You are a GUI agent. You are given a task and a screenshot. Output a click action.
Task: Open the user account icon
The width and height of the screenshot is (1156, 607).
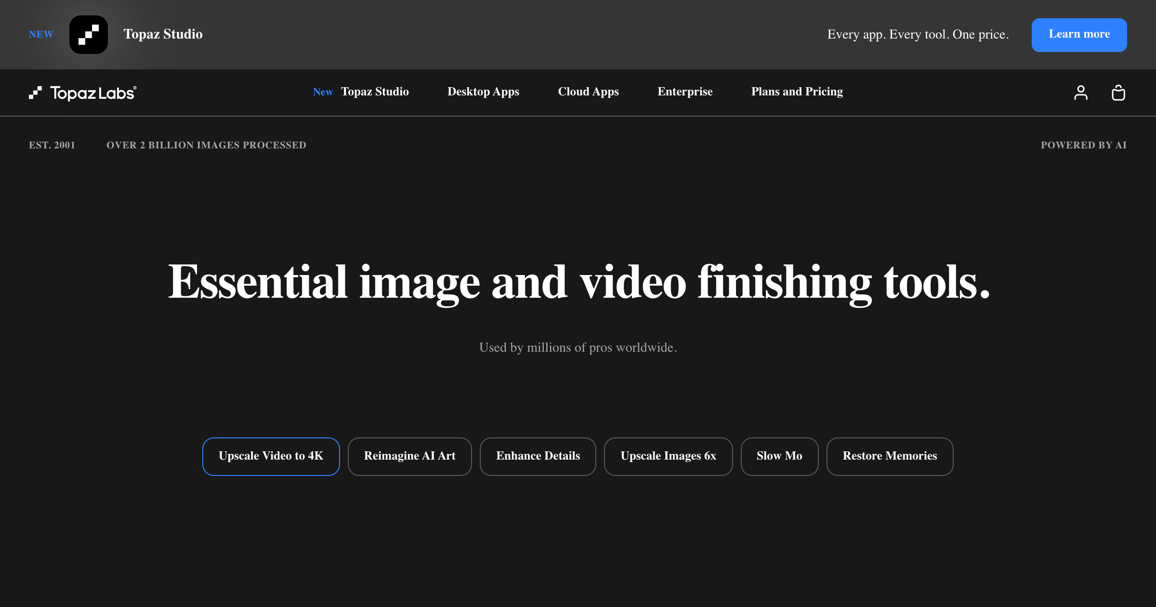coord(1081,92)
